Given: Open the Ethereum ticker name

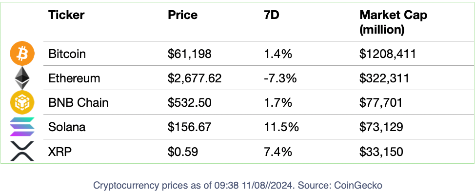Looking at the screenshot, I should tap(74, 78).
